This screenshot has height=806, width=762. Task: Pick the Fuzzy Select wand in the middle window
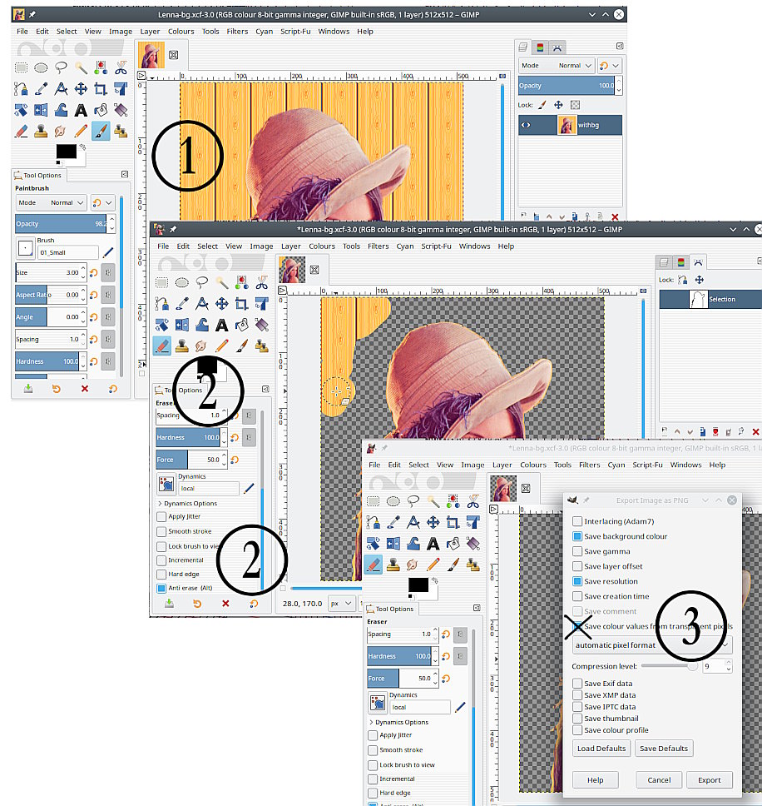[x=222, y=282]
